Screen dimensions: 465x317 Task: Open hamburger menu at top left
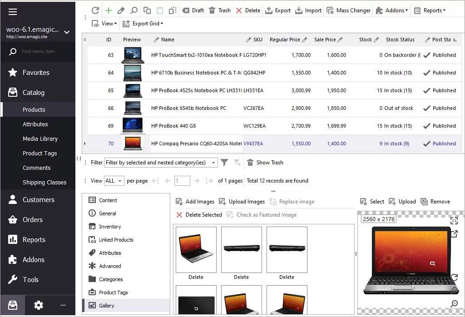click(x=13, y=12)
